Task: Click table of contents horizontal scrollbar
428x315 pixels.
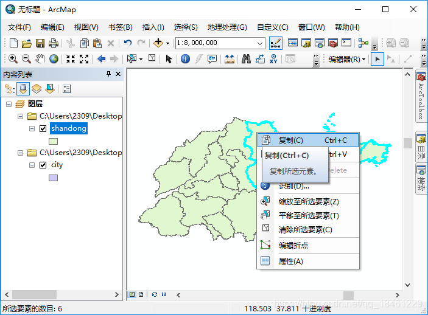Action: [34, 295]
